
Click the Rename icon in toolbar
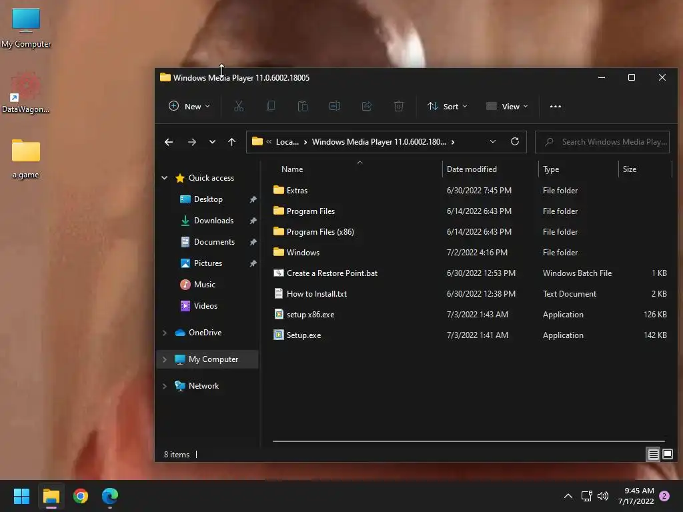click(x=335, y=106)
